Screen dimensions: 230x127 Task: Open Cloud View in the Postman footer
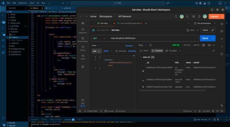[x=91, y=111]
